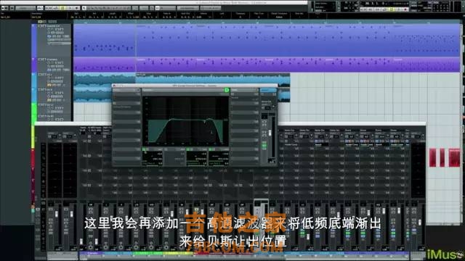465x261 pixels.
Task: Select the selected light-gray mixer channel strip
Action: pyautogui.click(x=261, y=225)
